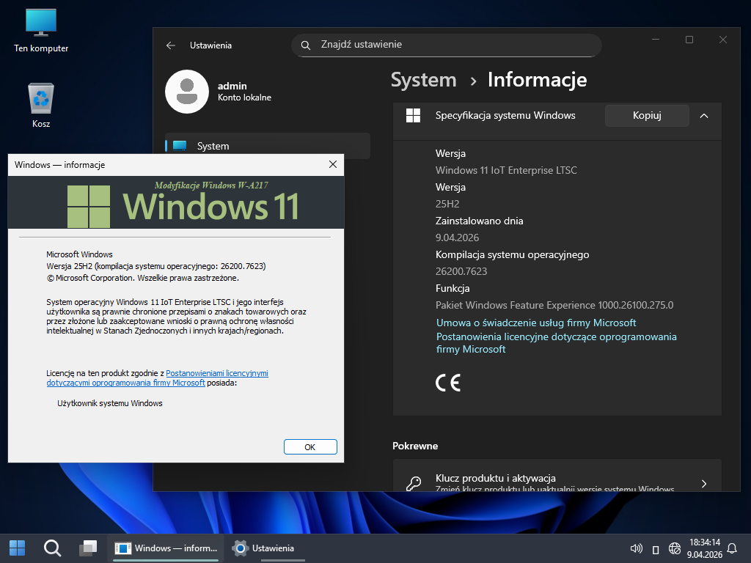The width and height of the screenshot is (751, 563).
Task: Click the Start button on taskbar
Action: (x=17, y=548)
